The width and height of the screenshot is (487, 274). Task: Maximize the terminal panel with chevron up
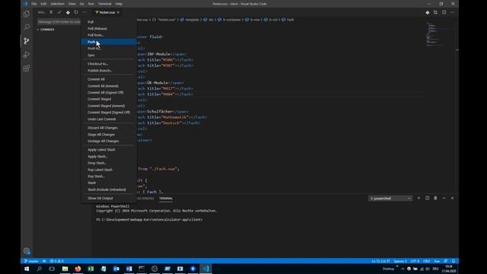click(444, 198)
